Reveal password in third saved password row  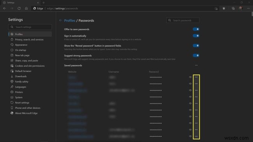[x=190, y=90]
